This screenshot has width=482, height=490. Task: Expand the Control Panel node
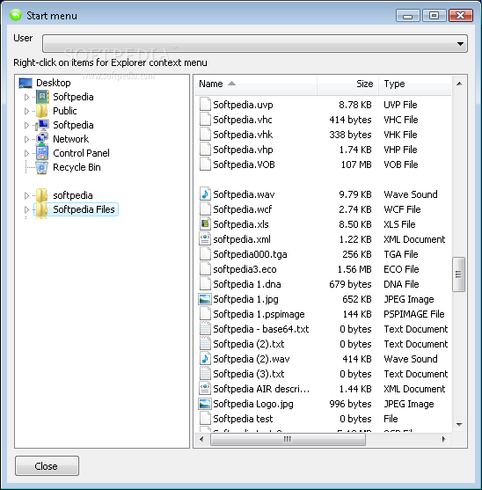click(27, 153)
